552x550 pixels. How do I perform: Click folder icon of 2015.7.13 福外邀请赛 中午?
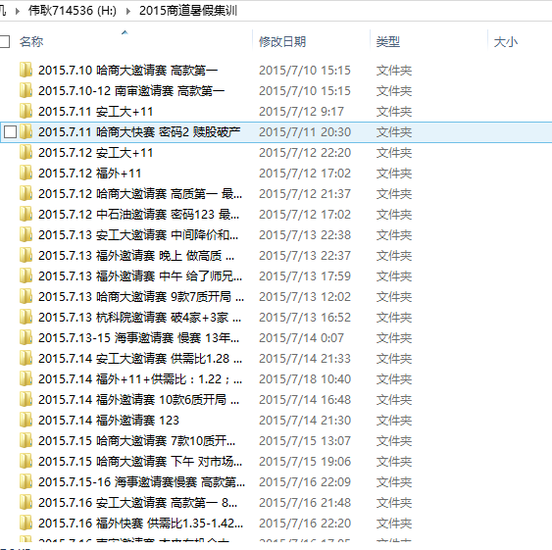pos(26,275)
